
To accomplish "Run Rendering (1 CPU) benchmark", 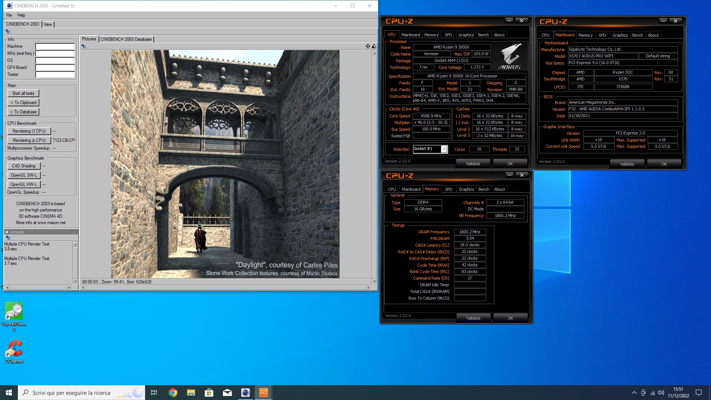I will (x=29, y=131).
